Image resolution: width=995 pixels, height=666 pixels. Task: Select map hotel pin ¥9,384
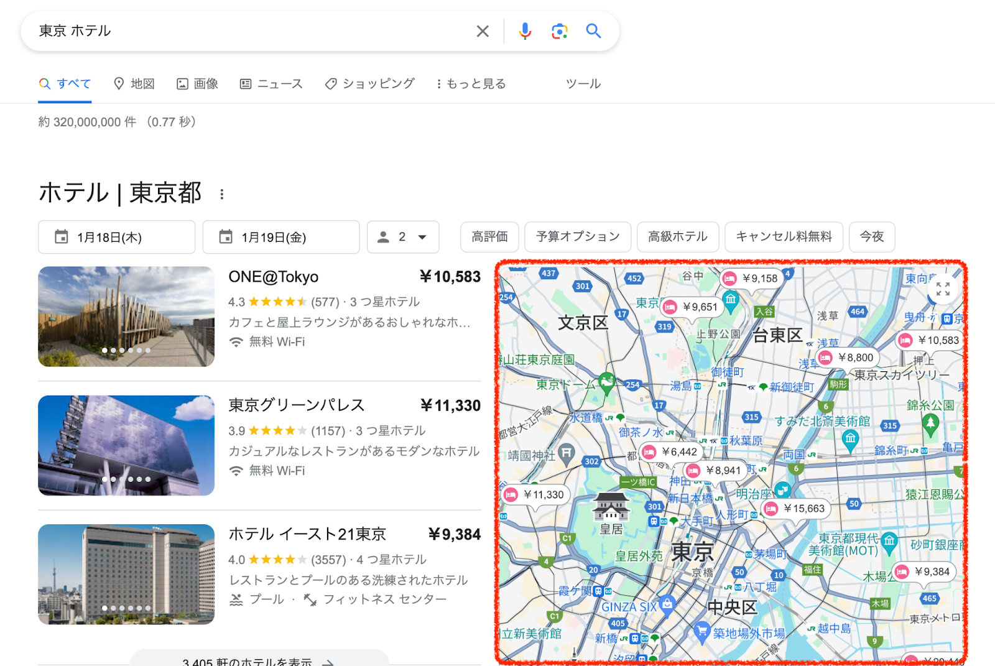[923, 571]
